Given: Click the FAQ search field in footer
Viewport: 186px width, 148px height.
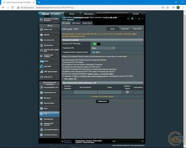Looking at the screenshot, I should (x=129, y=141).
